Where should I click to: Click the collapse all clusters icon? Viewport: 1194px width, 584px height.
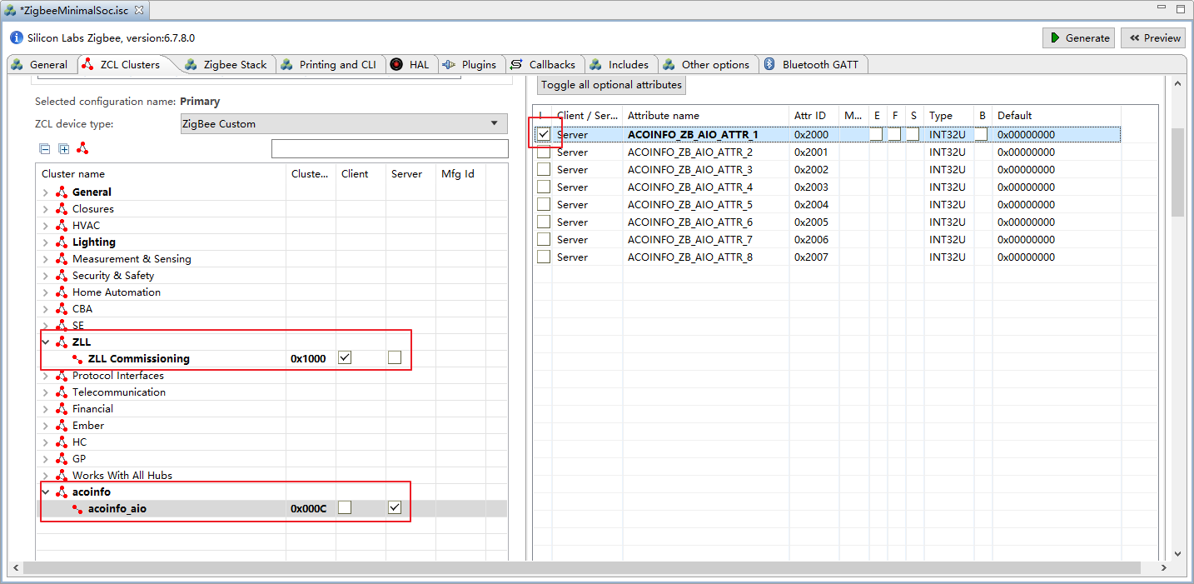(x=45, y=149)
